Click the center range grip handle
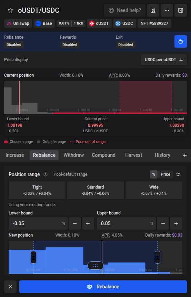Screen dimensions: 191x297 point(95,266)
